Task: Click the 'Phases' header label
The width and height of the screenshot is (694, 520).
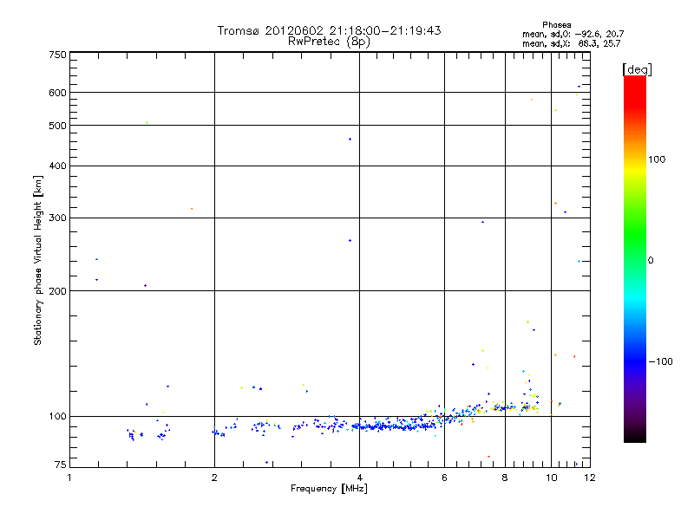Action: coord(557,25)
